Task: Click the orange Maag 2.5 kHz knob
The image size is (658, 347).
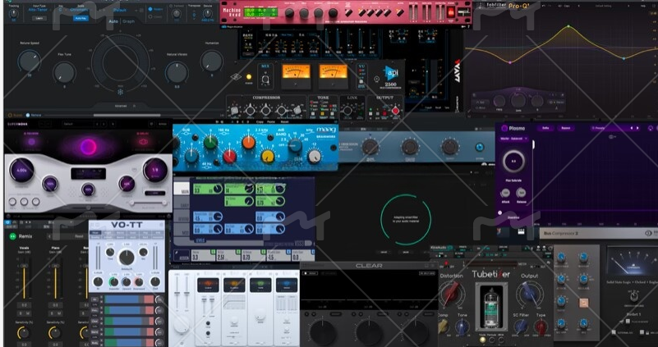Action: [x=248, y=142]
